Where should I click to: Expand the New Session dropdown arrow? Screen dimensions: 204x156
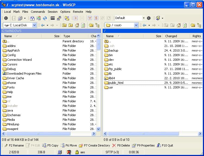[x=162, y=18]
